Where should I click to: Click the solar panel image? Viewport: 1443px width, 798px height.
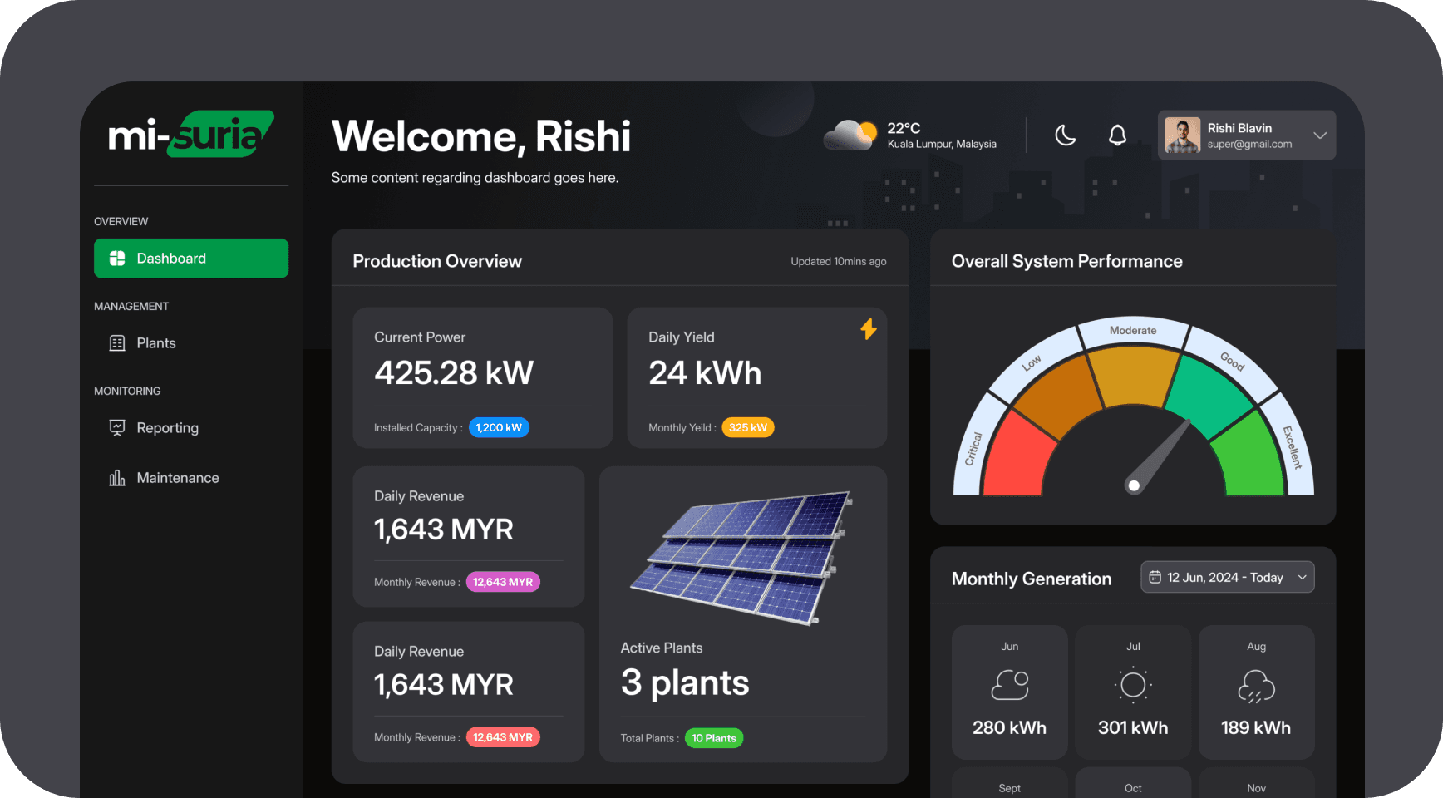tap(741, 557)
